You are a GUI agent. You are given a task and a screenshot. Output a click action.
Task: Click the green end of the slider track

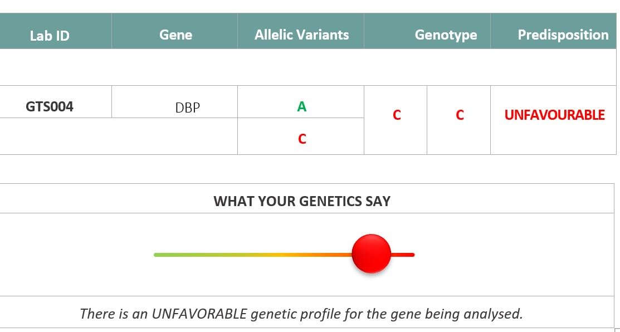click(x=162, y=255)
